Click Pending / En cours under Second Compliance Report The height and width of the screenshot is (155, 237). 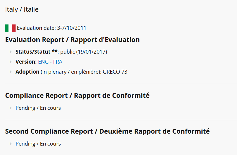[38, 144]
